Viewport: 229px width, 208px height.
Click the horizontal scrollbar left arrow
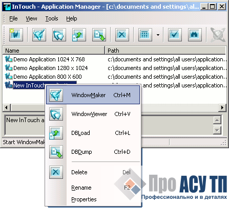click(7, 107)
